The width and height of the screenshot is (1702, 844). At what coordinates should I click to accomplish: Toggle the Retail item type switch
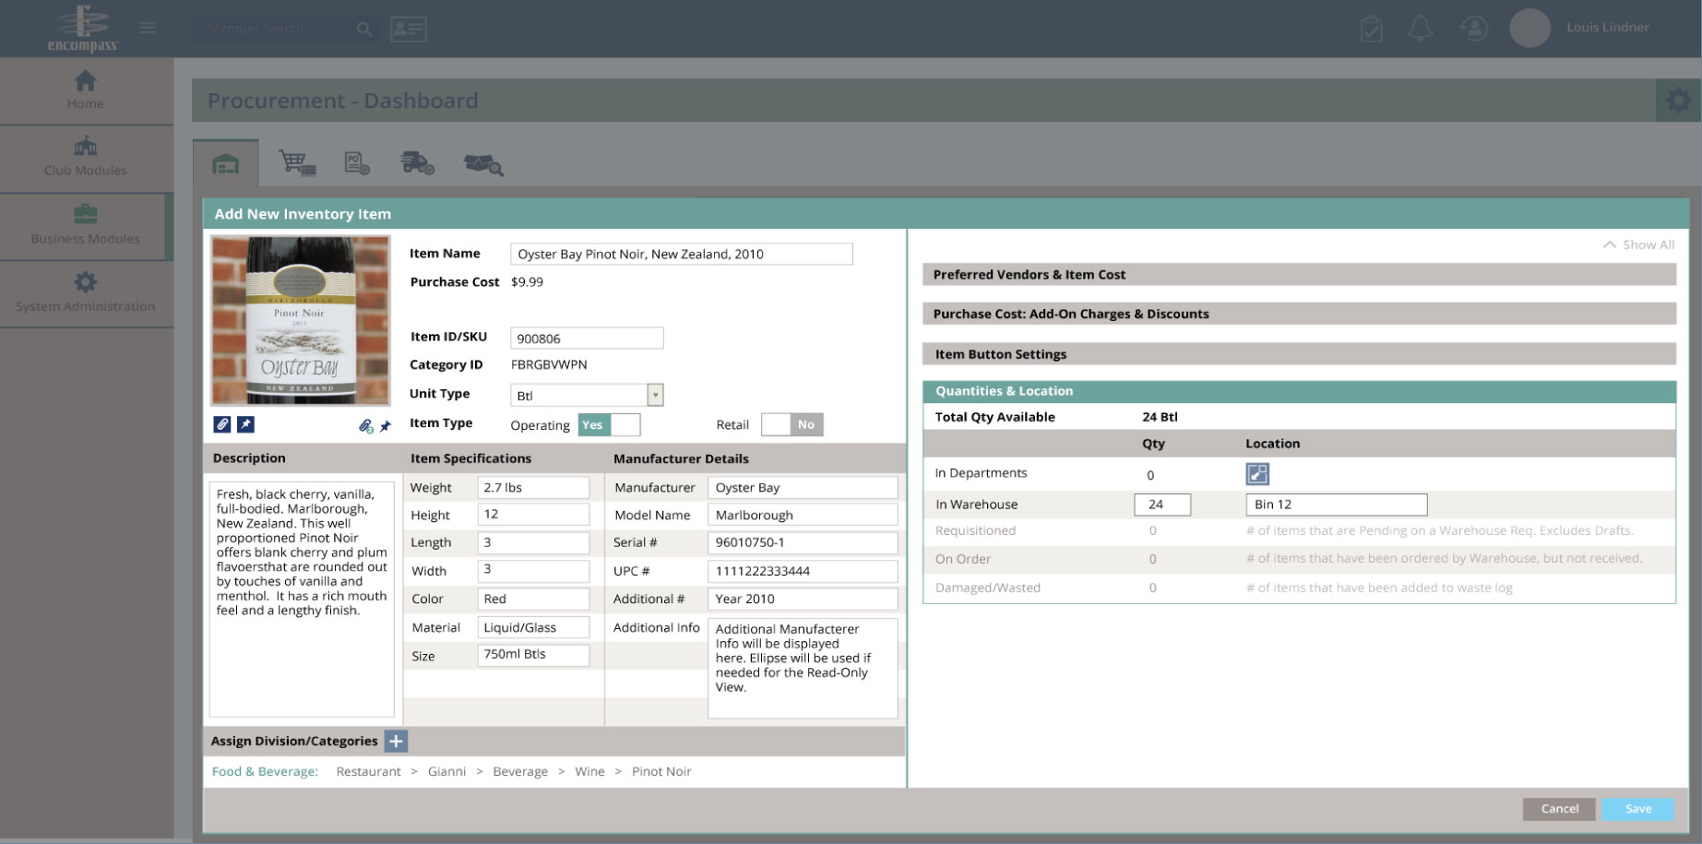(x=791, y=424)
